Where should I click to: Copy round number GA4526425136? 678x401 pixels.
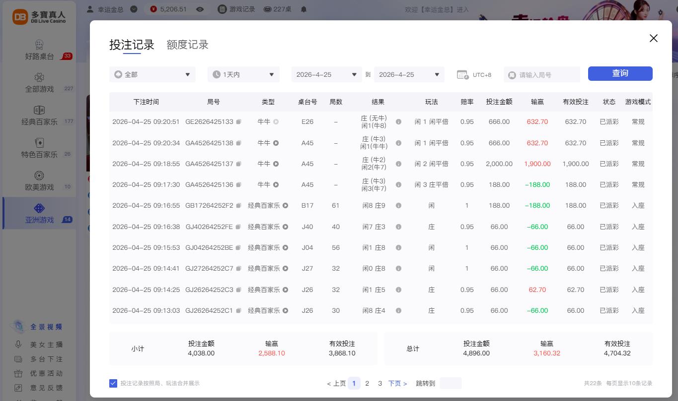(x=239, y=185)
